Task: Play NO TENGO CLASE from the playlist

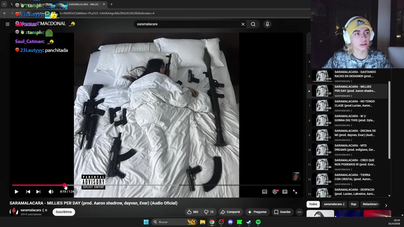Action: click(347, 106)
